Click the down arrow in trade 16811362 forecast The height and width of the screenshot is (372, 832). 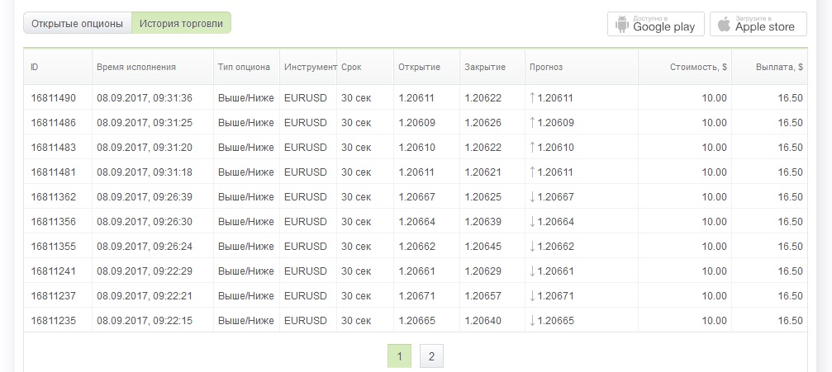(x=533, y=196)
